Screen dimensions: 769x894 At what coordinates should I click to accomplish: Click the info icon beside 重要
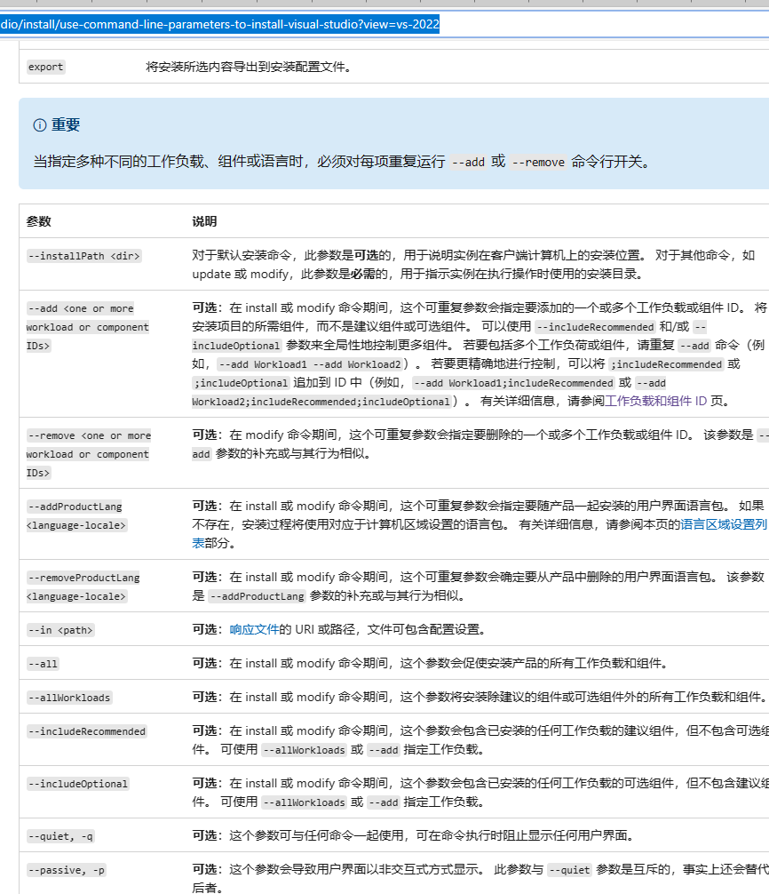click(40, 125)
